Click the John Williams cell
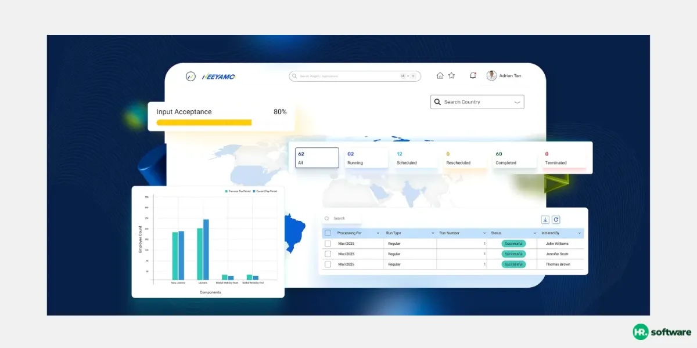Viewport: 697px width, 348px height. (x=557, y=244)
